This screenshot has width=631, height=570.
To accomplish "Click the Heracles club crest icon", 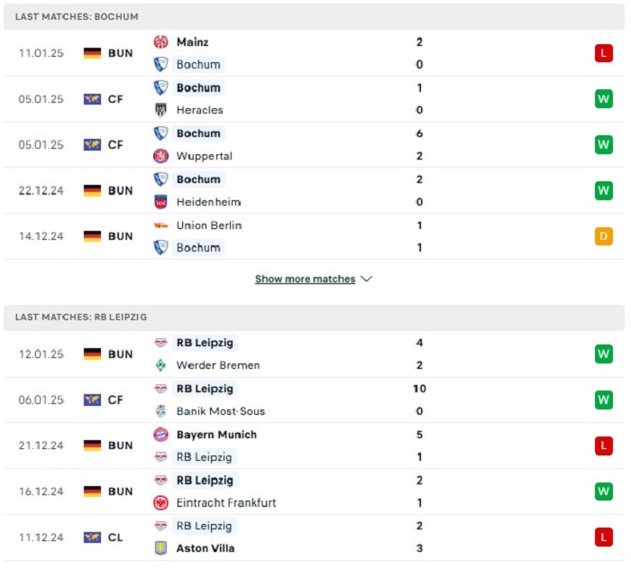I will click(160, 110).
